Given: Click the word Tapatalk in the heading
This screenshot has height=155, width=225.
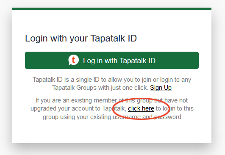Looking at the screenshot, I should 108,38.
